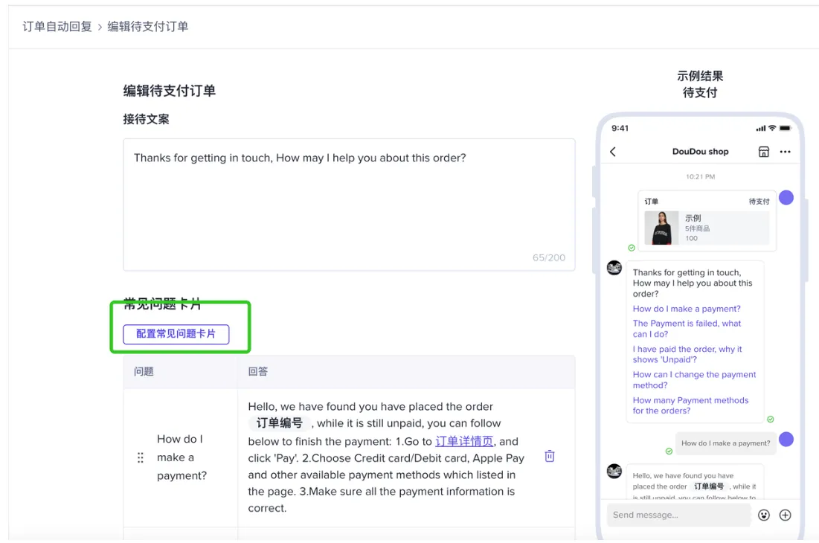Viewport: 819px width, 543px height.
Task: Open the three-dots more menu in preview
Action: (x=785, y=152)
